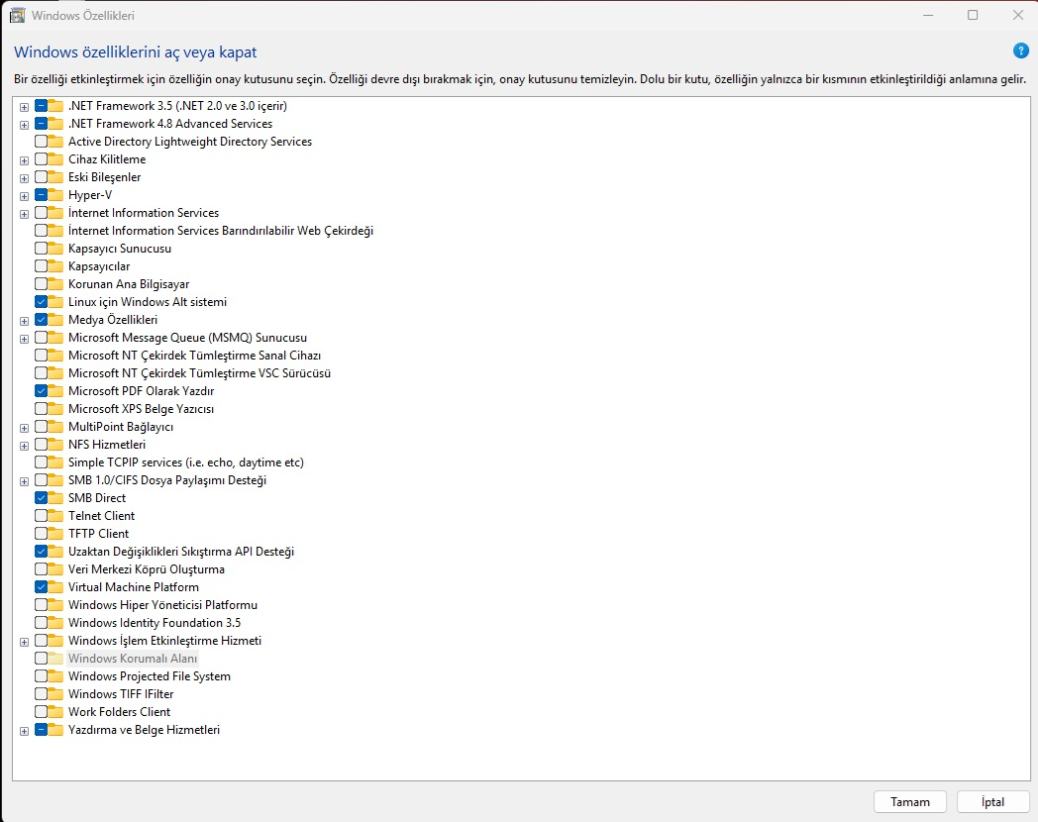Viewport: 1038px width, 822px height.
Task: Enable the TFTP Client checkbox
Action: pyautogui.click(x=41, y=534)
